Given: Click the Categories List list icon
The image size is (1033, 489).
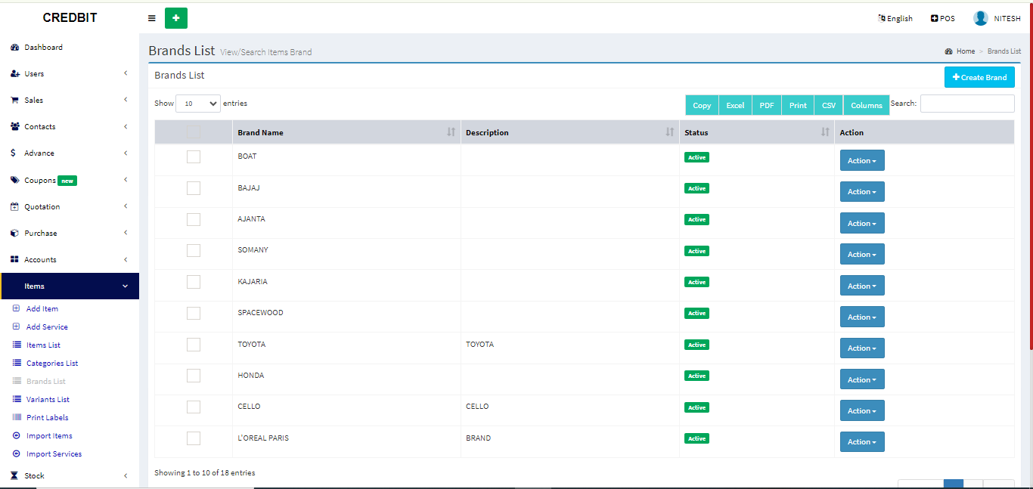Looking at the screenshot, I should [x=17, y=363].
